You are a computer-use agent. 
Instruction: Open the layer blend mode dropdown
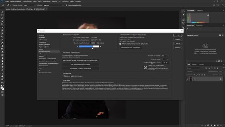[x=197, y=71]
